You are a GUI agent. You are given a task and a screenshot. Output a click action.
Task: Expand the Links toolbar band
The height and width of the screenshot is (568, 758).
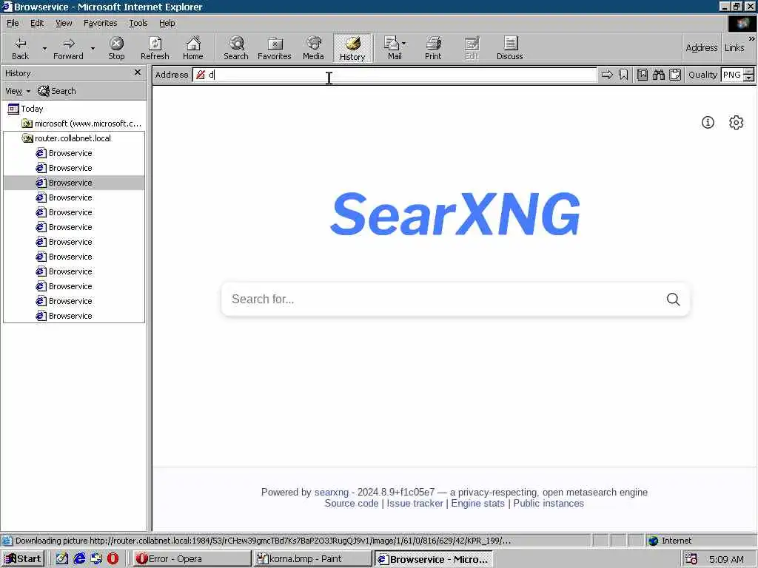coord(734,48)
